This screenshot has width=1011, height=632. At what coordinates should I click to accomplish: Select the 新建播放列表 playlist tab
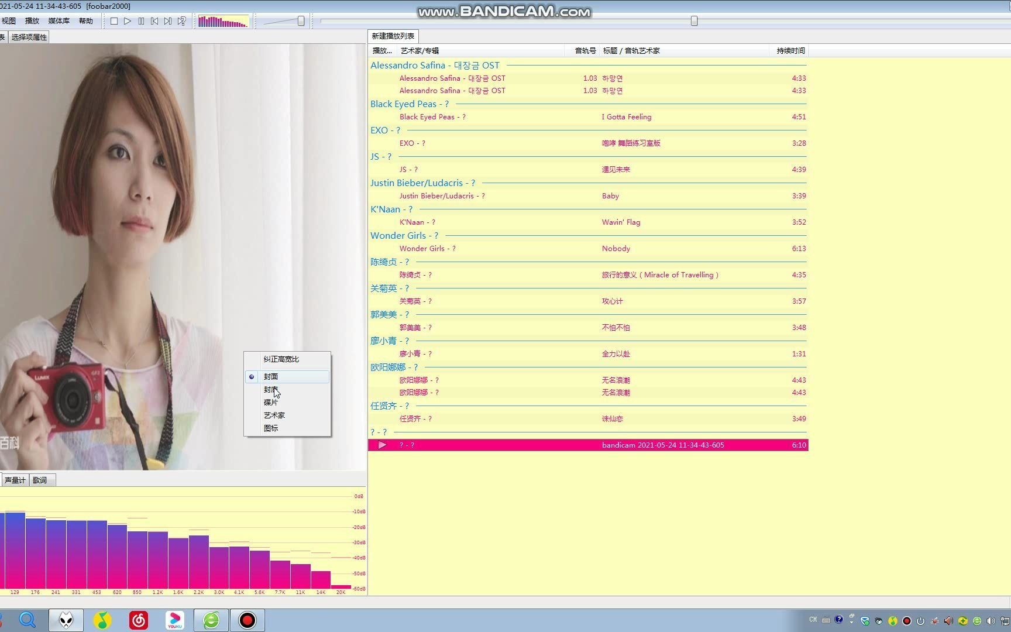(393, 36)
